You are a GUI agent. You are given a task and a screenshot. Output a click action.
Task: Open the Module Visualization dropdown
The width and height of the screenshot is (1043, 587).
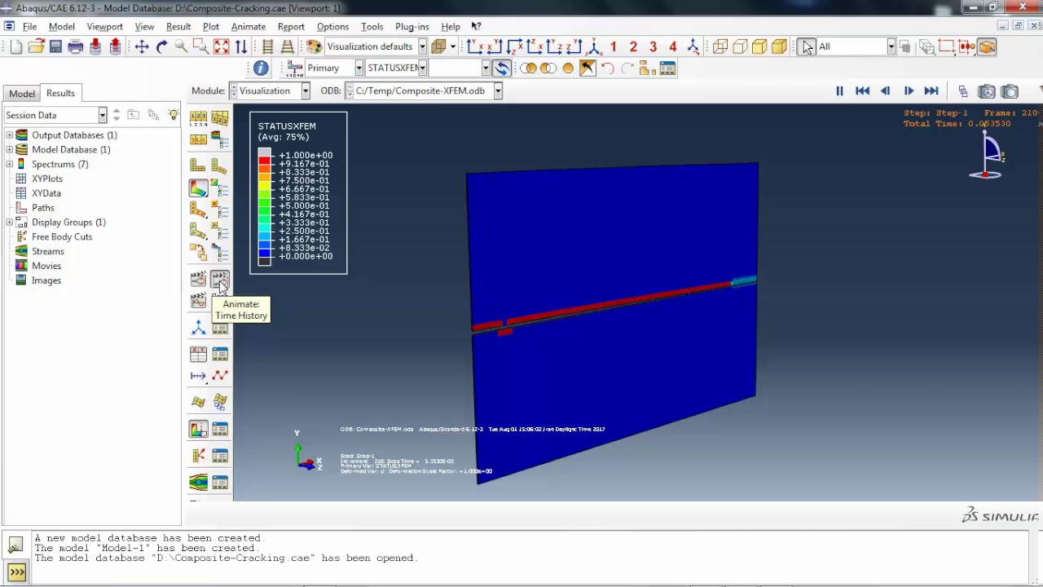point(305,90)
